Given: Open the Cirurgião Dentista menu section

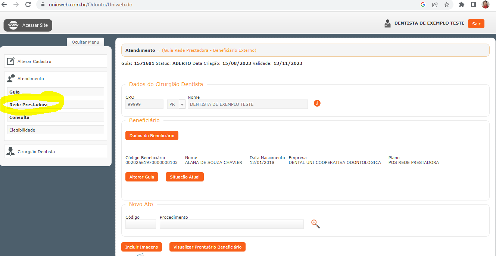Looking at the screenshot, I should (x=36, y=152).
